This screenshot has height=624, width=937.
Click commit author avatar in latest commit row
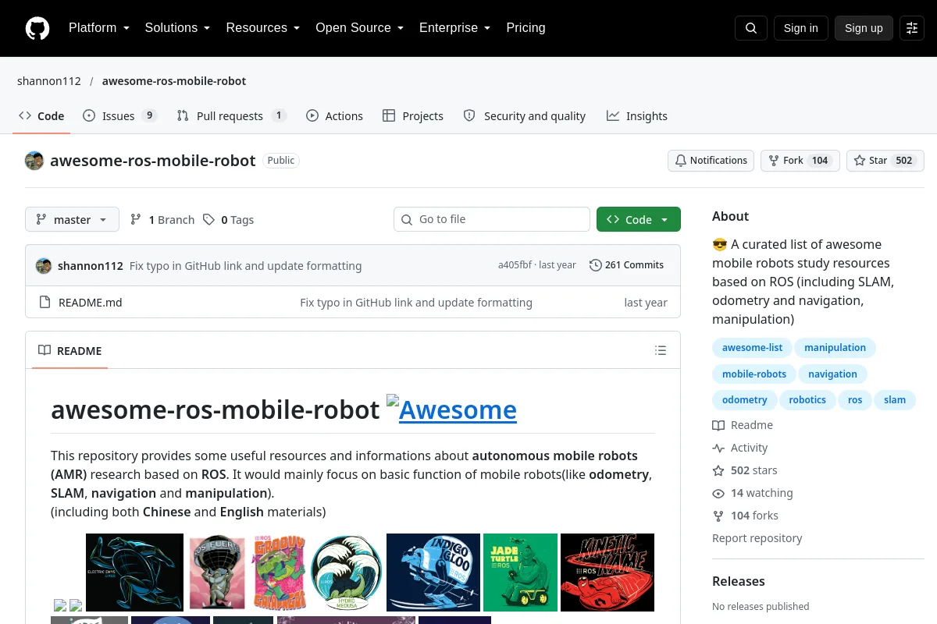point(44,265)
